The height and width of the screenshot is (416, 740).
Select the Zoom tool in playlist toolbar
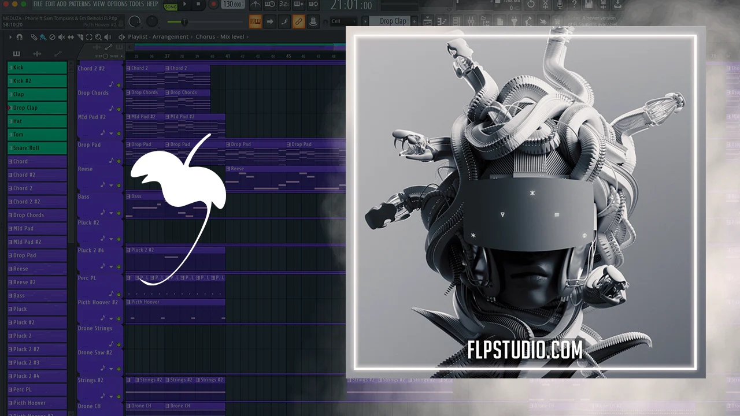[98, 37]
